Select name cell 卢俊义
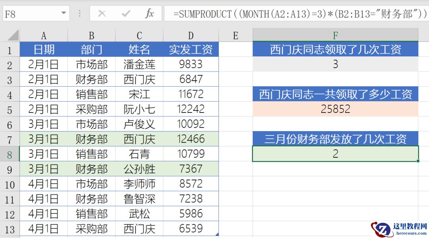The height and width of the screenshot is (238, 429). click(x=139, y=124)
